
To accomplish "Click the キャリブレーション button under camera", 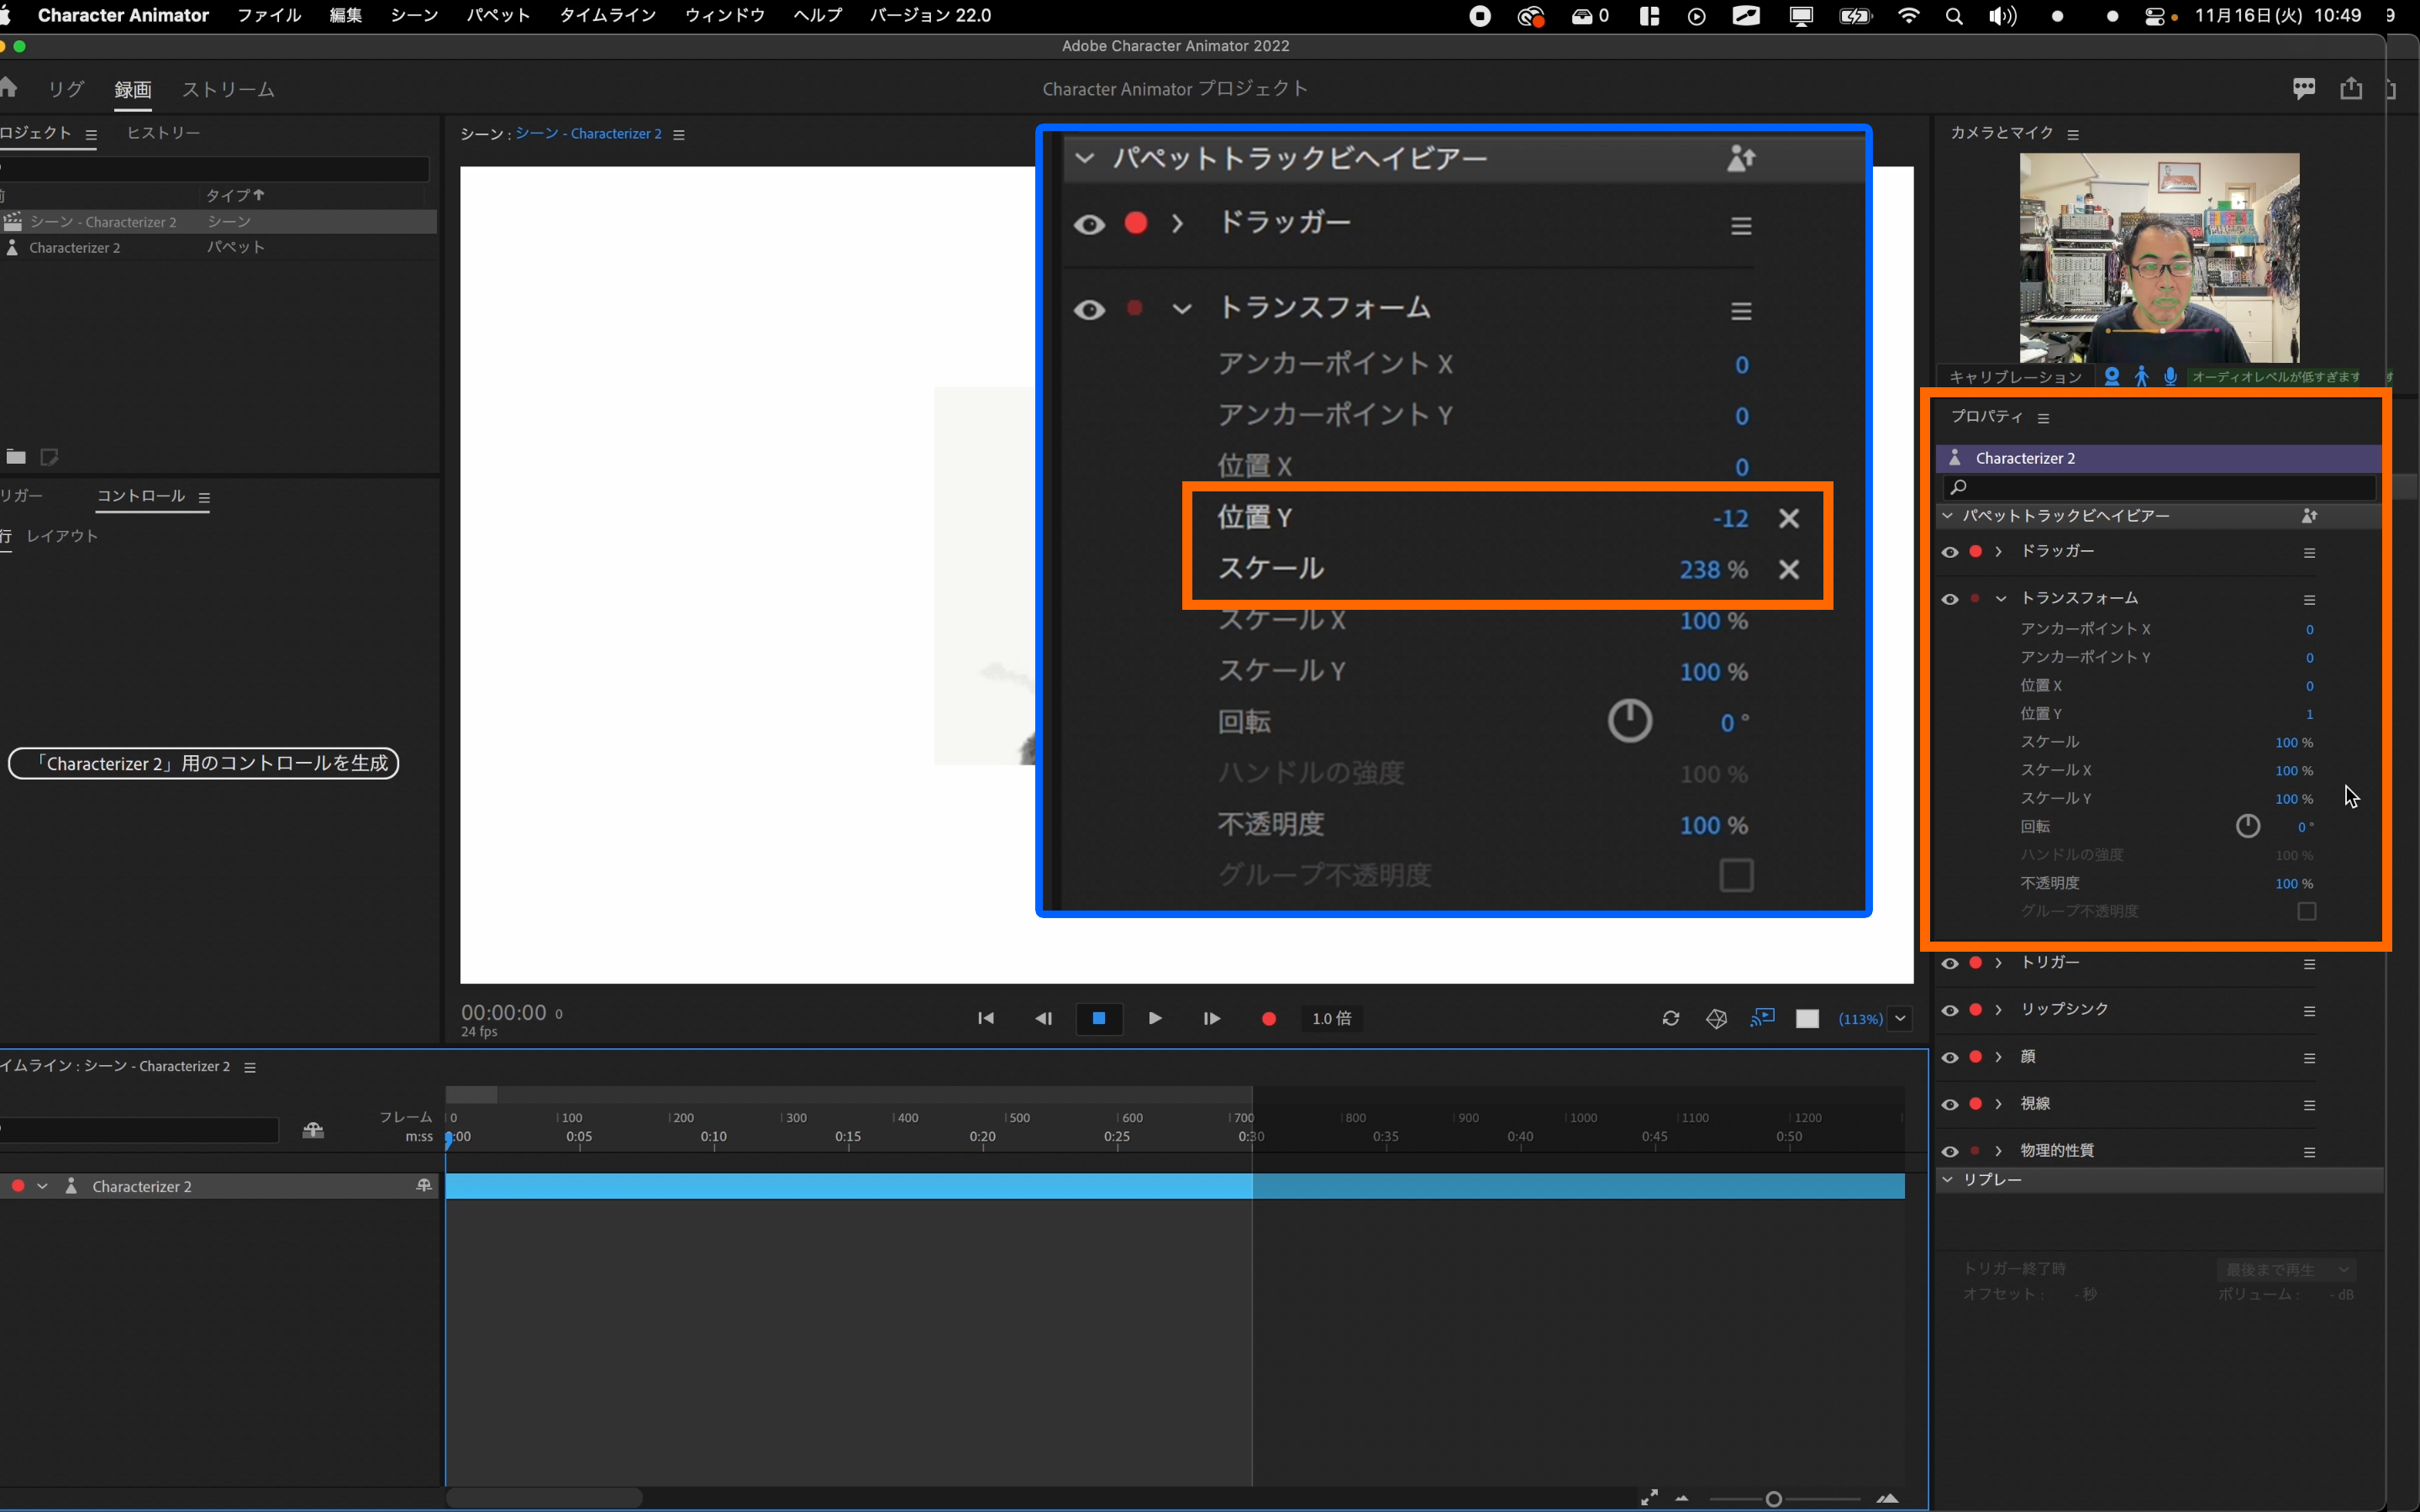I will coord(2015,377).
